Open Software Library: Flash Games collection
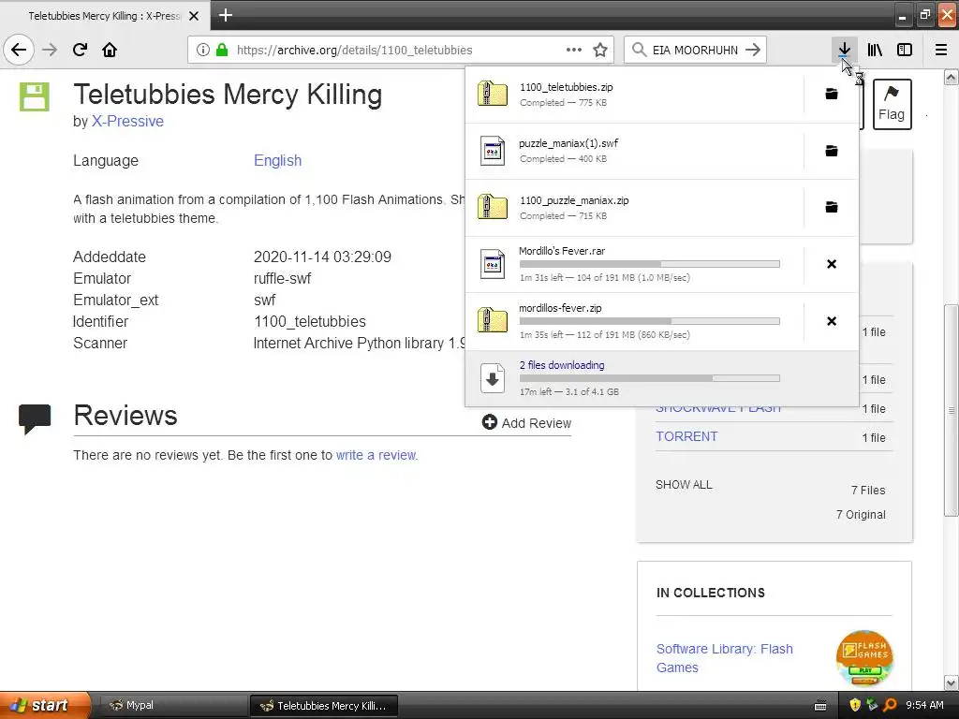This screenshot has width=959, height=719. click(724, 658)
